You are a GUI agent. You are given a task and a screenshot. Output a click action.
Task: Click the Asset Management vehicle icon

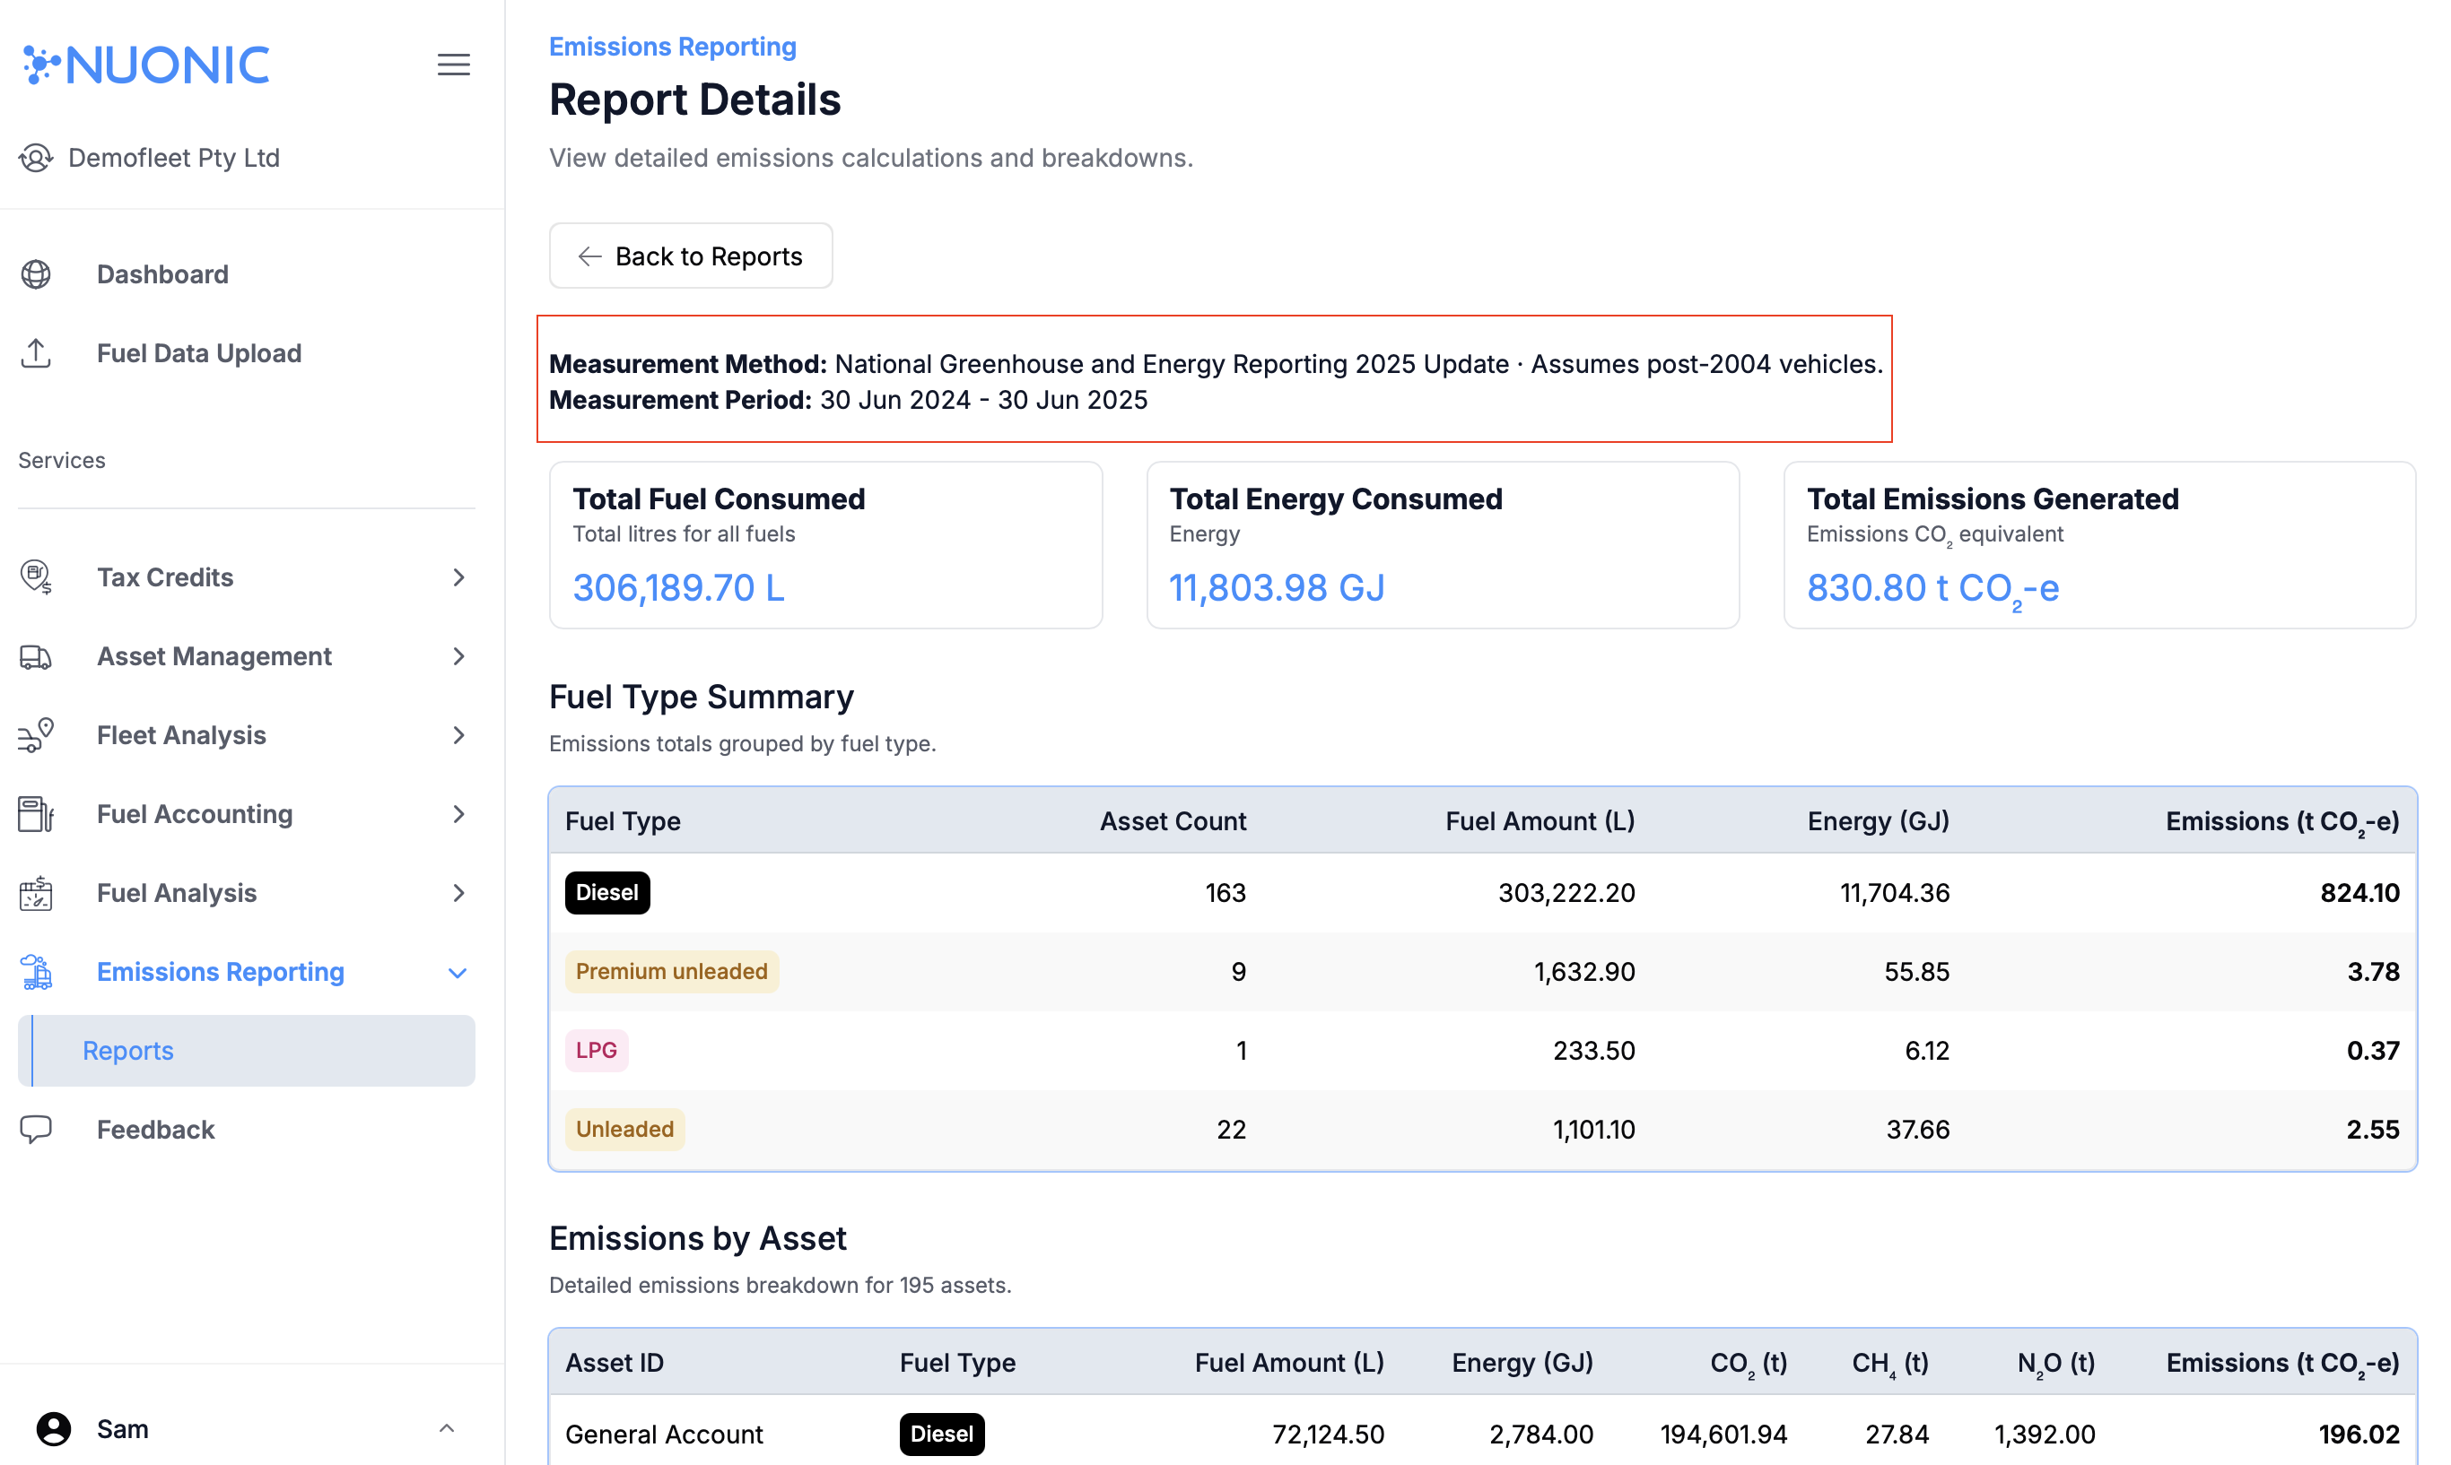37,655
